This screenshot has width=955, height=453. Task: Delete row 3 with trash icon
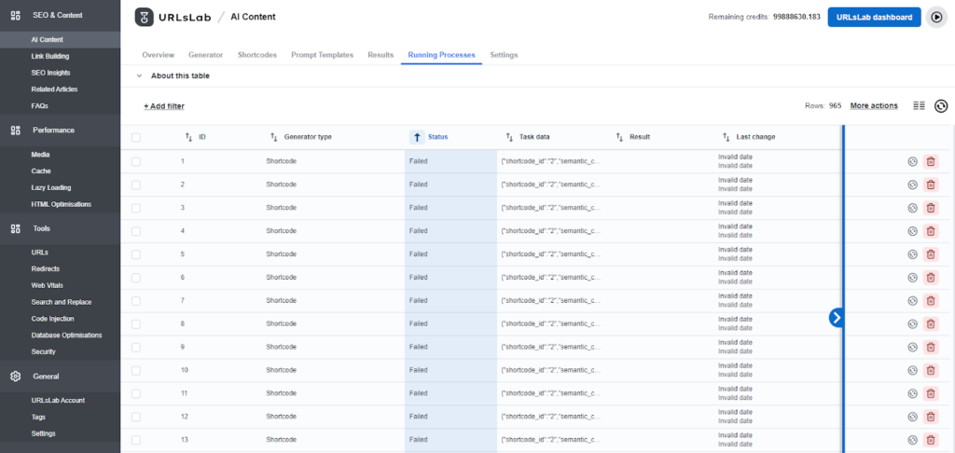(x=931, y=208)
